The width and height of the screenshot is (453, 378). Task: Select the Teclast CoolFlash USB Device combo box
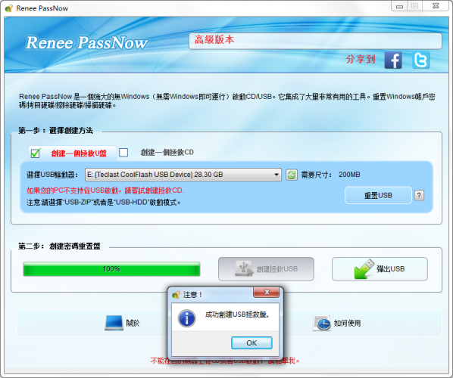(x=183, y=175)
